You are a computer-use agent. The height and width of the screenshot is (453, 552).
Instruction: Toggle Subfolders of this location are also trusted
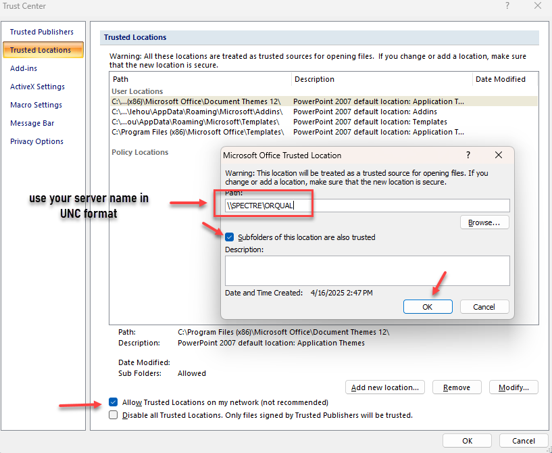point(230,237)
